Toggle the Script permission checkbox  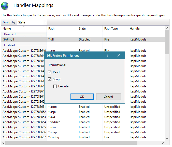click(x=50, y=79)
